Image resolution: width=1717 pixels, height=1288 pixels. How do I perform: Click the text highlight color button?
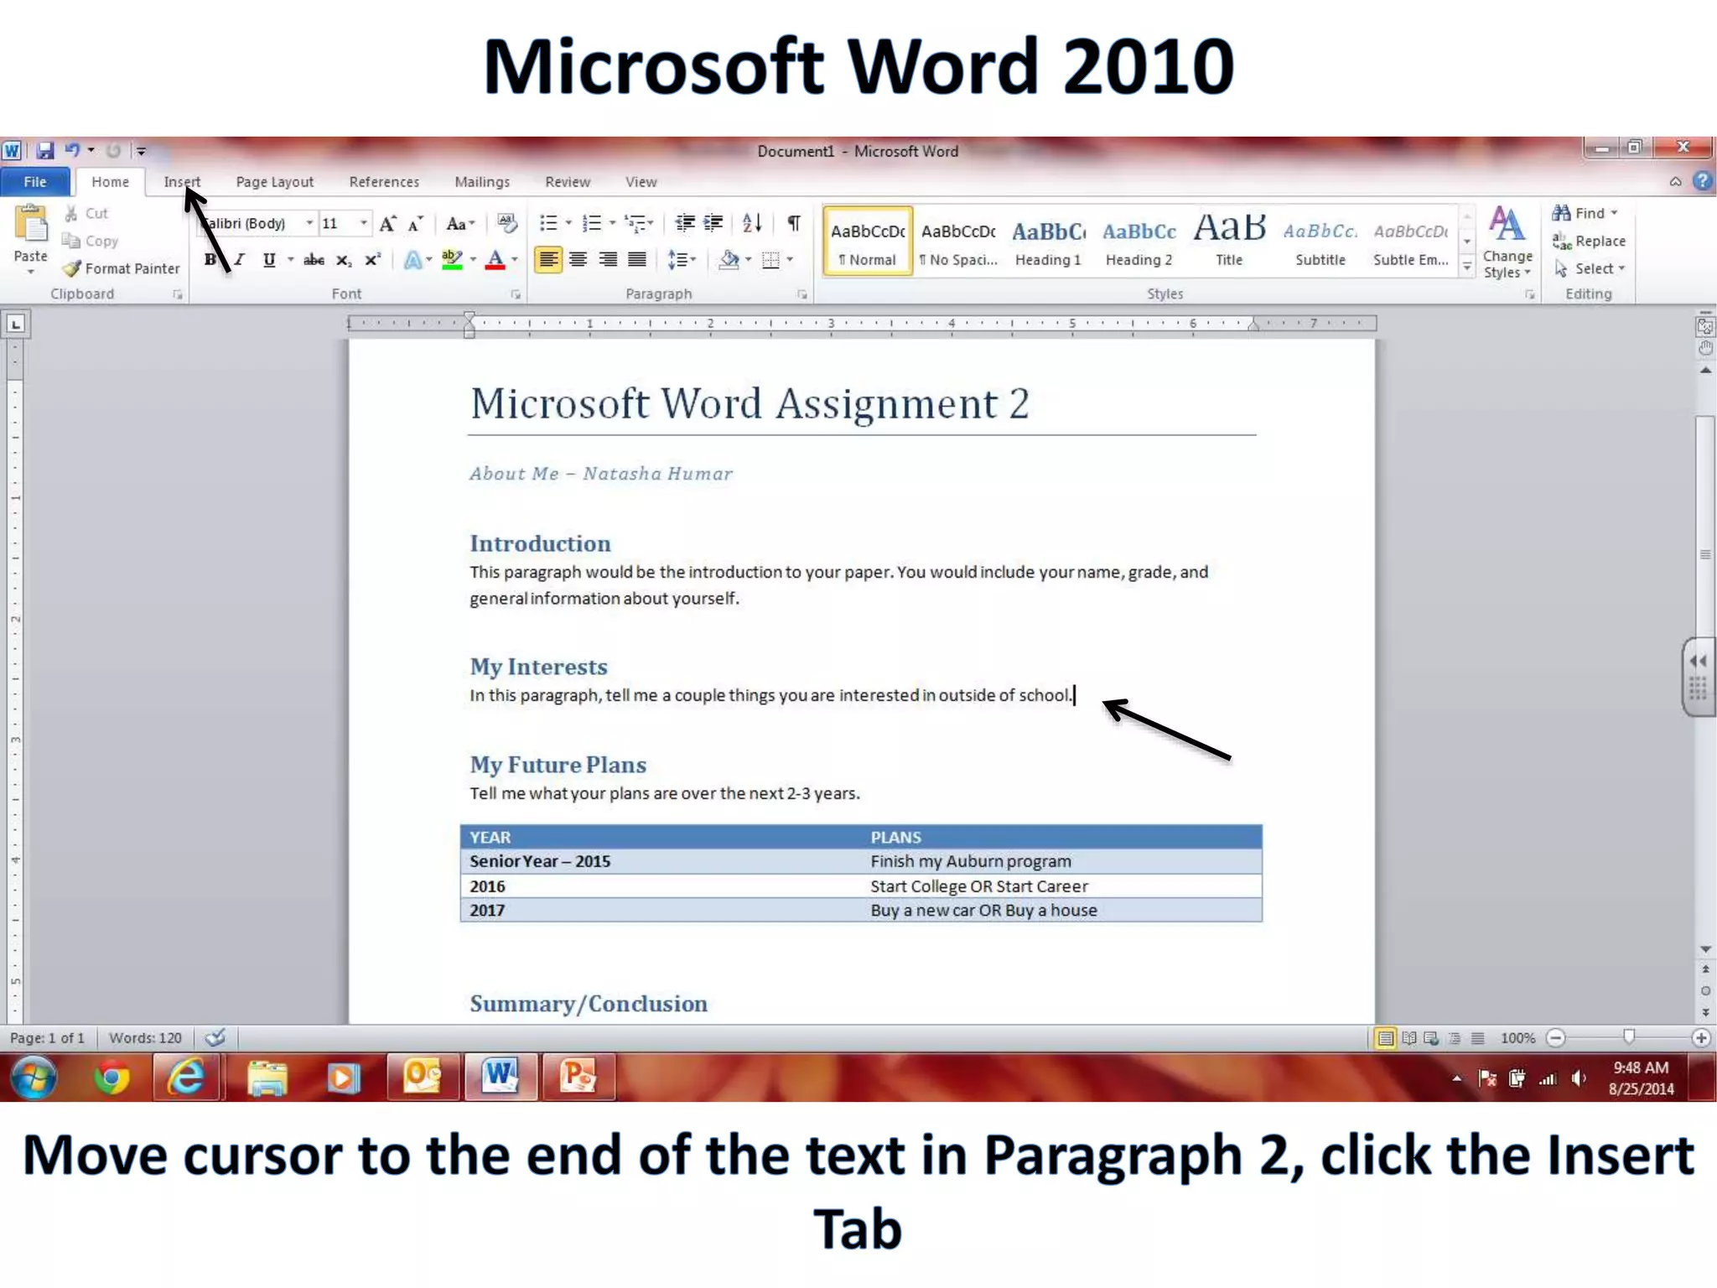click(452, 260)
